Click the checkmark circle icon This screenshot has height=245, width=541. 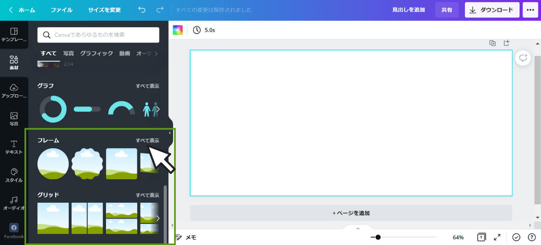[516, 237]
